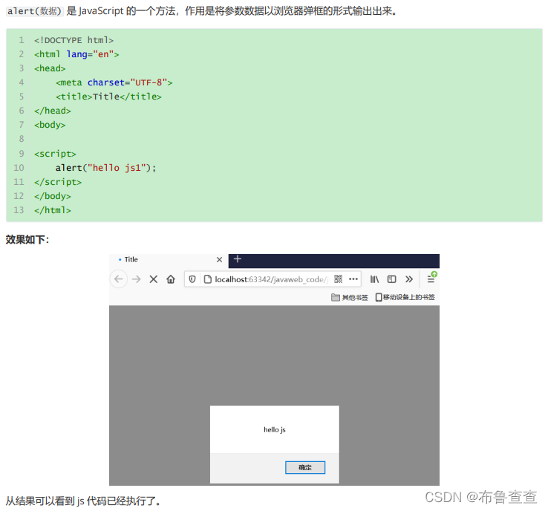Click the alert(数据) inline code text
This screenshot has width=548, height=511.
(35, 11)
